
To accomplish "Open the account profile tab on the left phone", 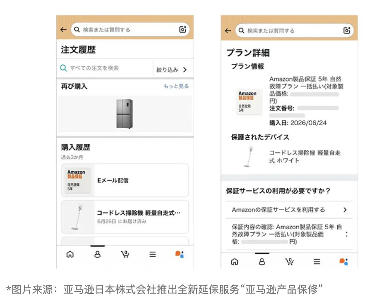I will (97, 254).
